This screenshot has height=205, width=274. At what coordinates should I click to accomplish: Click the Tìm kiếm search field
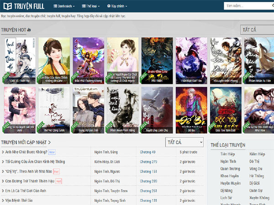click(249, 6)
